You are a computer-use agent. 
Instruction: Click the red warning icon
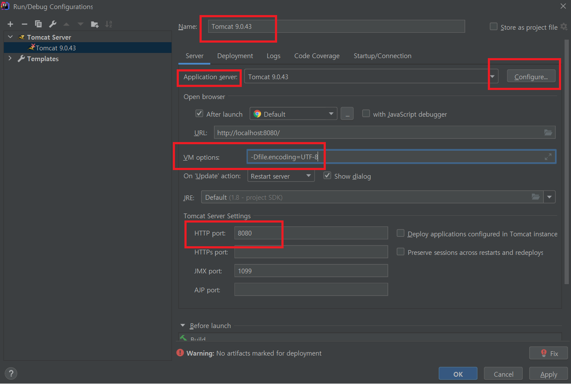(x=180, y=353)
